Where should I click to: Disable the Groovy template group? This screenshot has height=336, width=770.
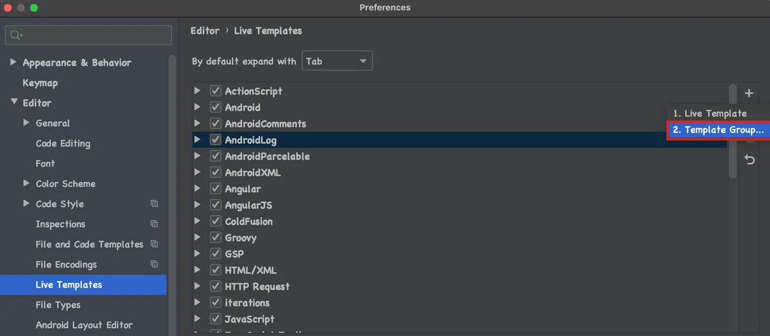click(216, 238)
